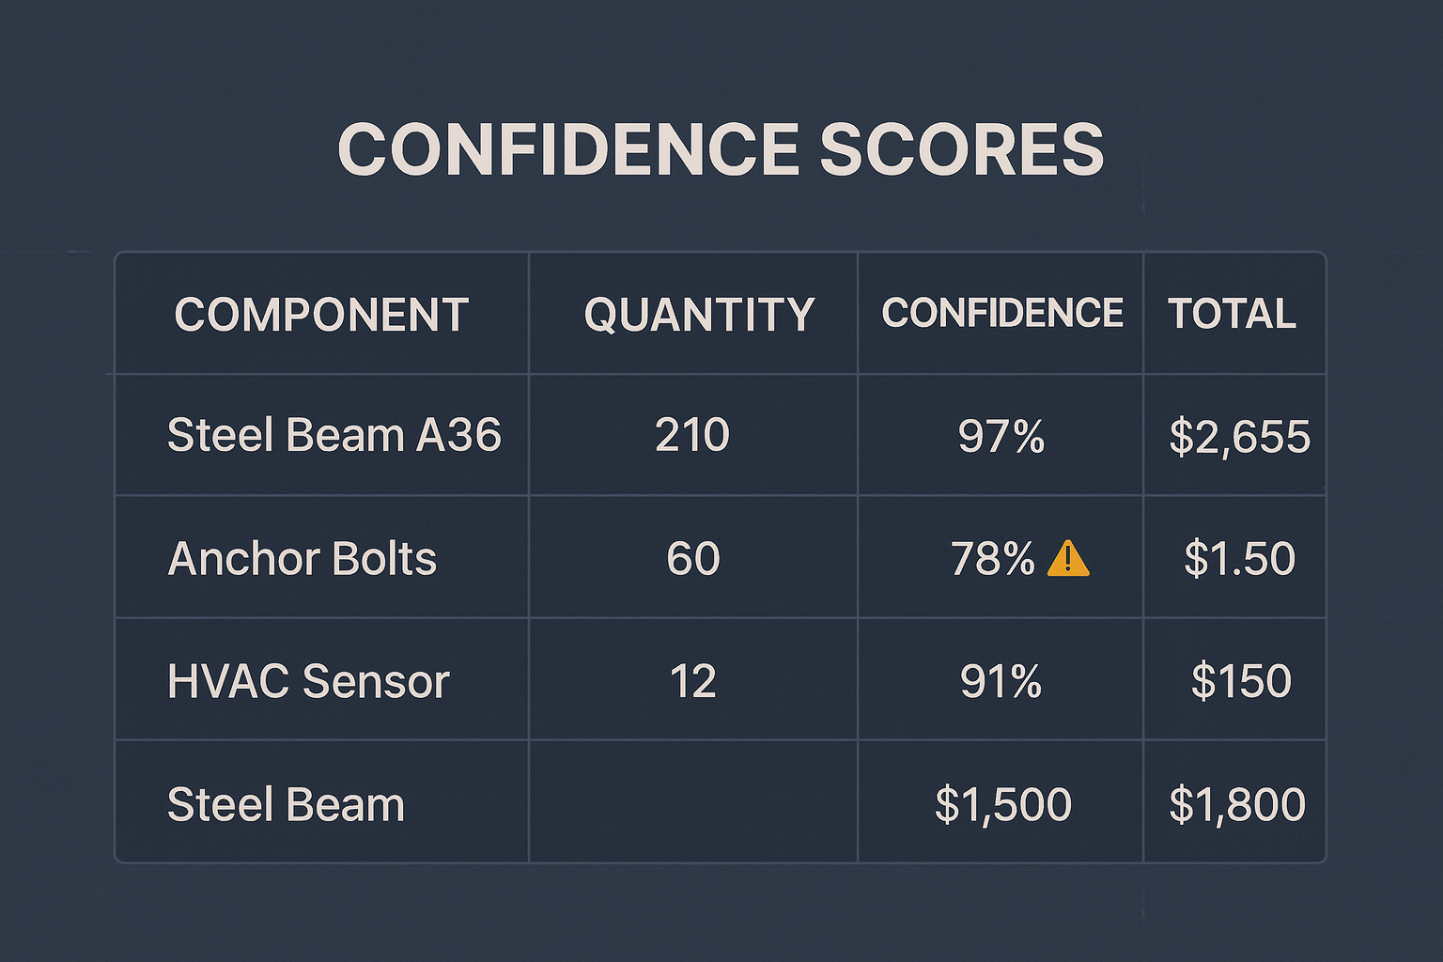Select quantity value 60
Viewport: 1443px width, 962px height.
pyautogui.click(x=693, y=559)
